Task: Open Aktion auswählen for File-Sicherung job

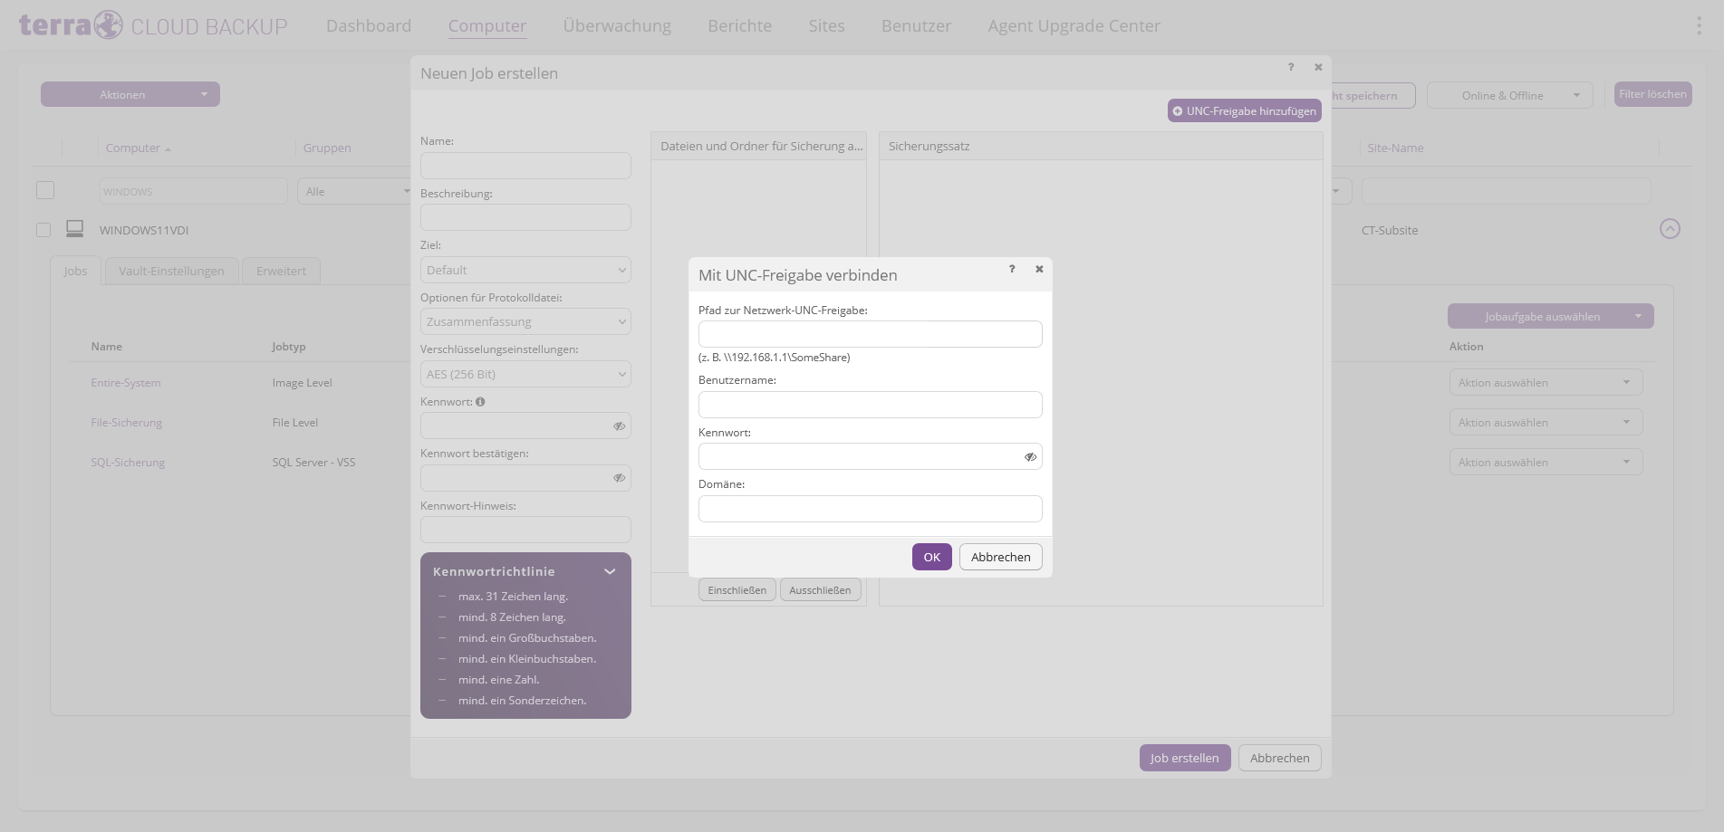Action: (1546, 423)
